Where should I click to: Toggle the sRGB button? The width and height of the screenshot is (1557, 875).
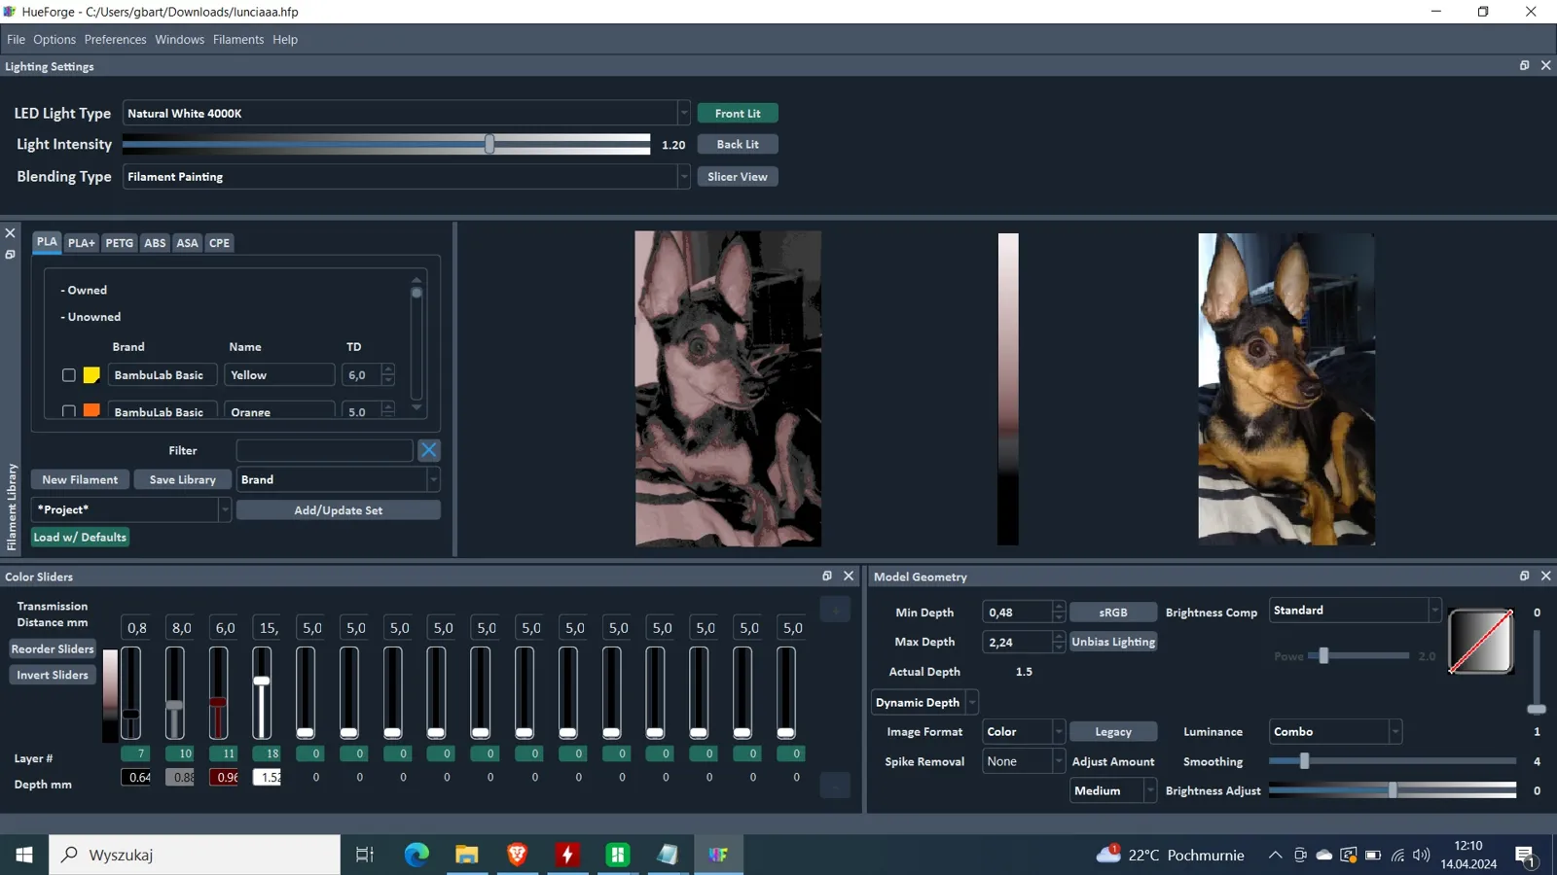coord(1113,612)
